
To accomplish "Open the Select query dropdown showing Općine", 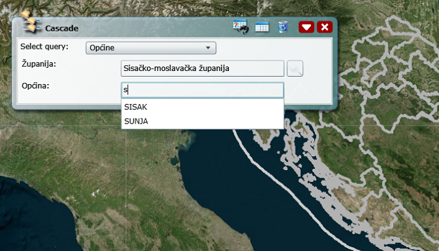I will (149, 48).
